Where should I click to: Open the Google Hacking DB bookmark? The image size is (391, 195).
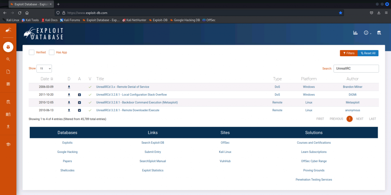click(185, 20)
